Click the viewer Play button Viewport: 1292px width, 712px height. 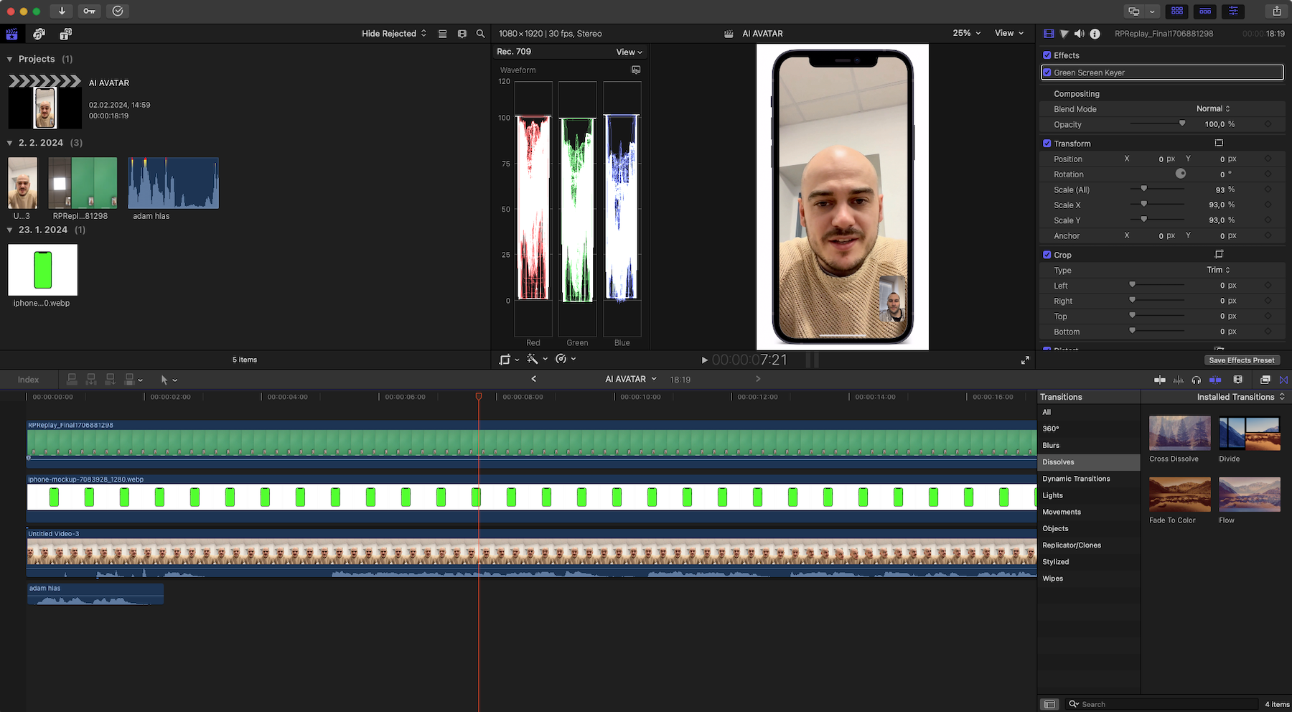point(704,360)
